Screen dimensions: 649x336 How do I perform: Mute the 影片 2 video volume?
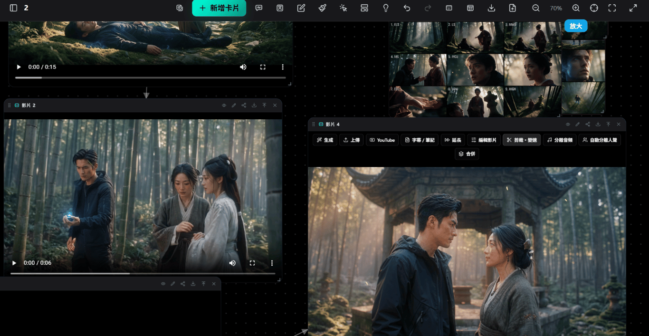pos(232,263)
